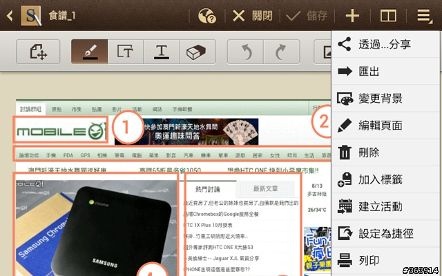Choose 變更背景 from the menu
The width and height of the screenshot is (442, 276).
click(x=385, y=98)
